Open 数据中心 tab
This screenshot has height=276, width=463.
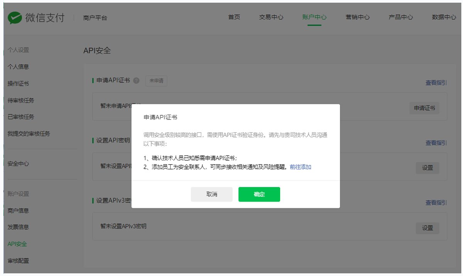click(x=444, y=17)
